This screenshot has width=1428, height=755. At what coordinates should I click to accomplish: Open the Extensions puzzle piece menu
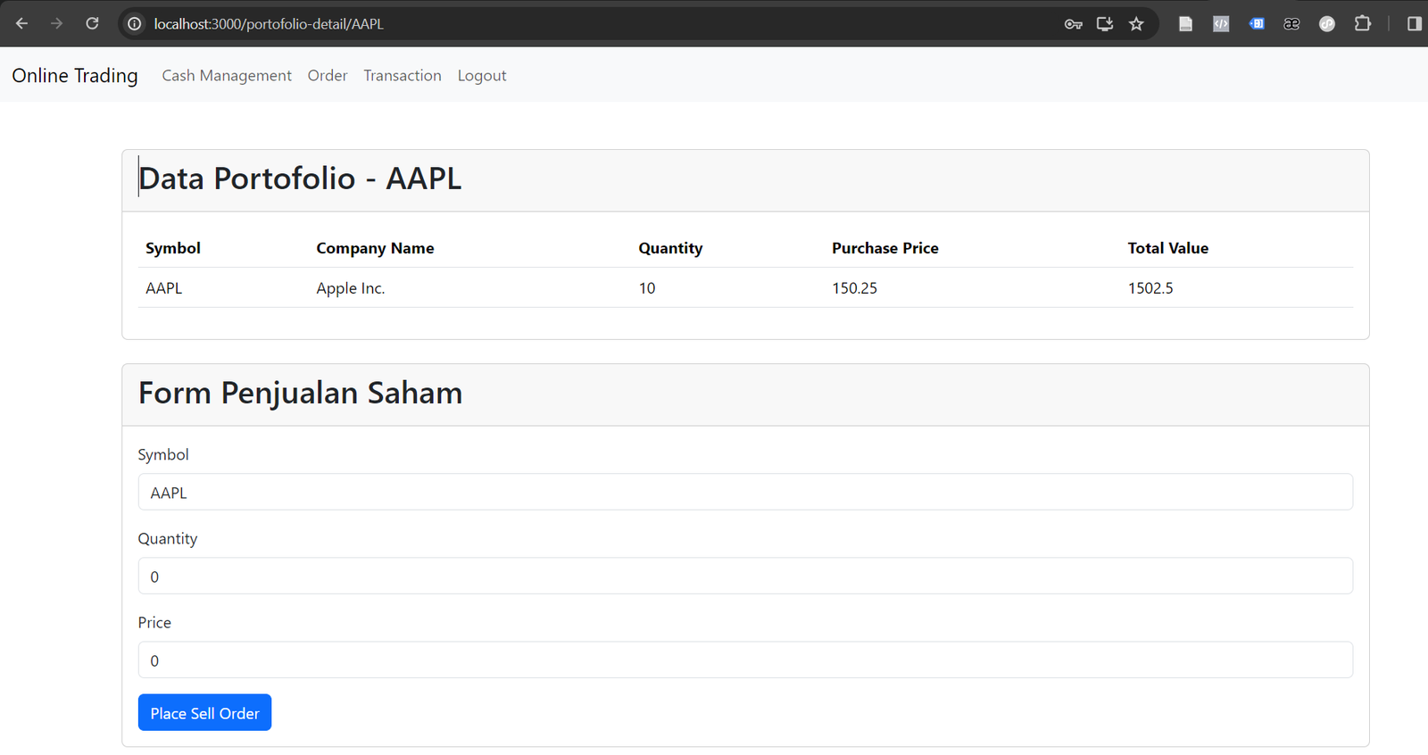pyautogui.click(x=1362, y=24)
